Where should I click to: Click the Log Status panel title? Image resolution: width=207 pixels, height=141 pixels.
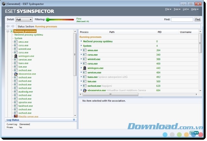click(13, 120)
